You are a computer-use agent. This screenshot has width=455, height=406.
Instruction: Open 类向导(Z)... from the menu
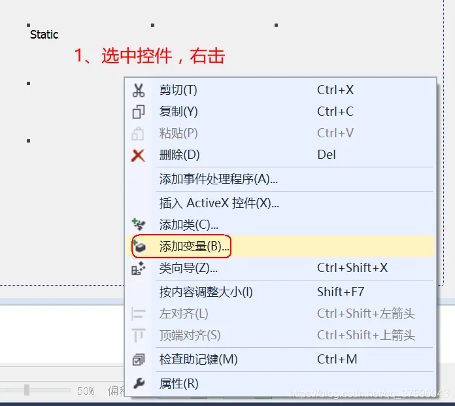click(280, 268)
